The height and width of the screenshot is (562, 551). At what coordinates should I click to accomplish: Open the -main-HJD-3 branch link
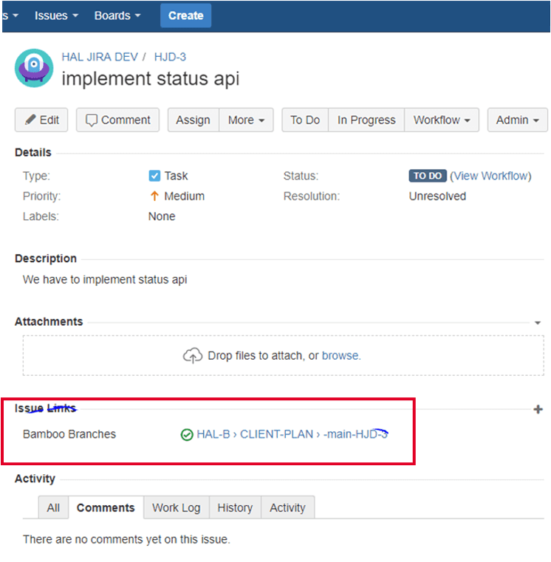coord(355,434)
